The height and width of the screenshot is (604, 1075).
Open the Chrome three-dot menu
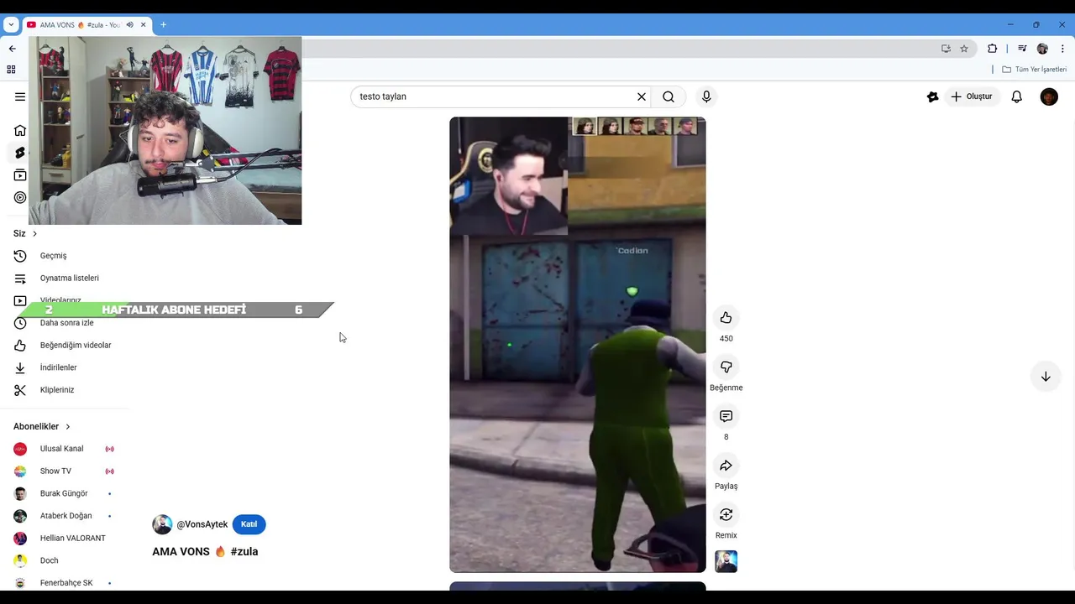[x=1062, y=49]
